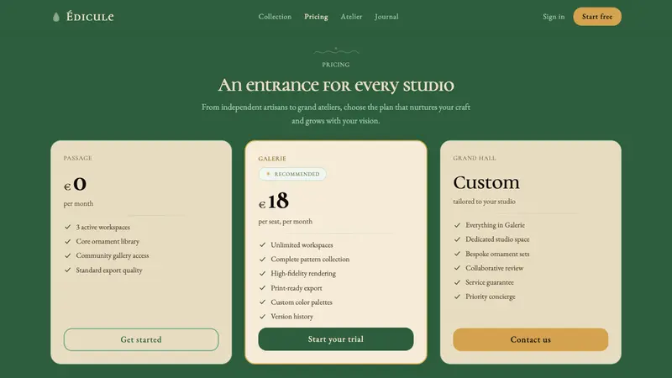Click the 'Bespoke ornament sets' text

[497, 254]
